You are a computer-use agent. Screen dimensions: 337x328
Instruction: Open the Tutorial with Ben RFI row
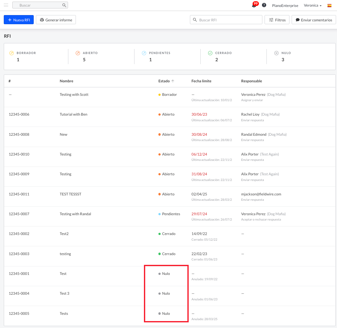tap(73, 114)
